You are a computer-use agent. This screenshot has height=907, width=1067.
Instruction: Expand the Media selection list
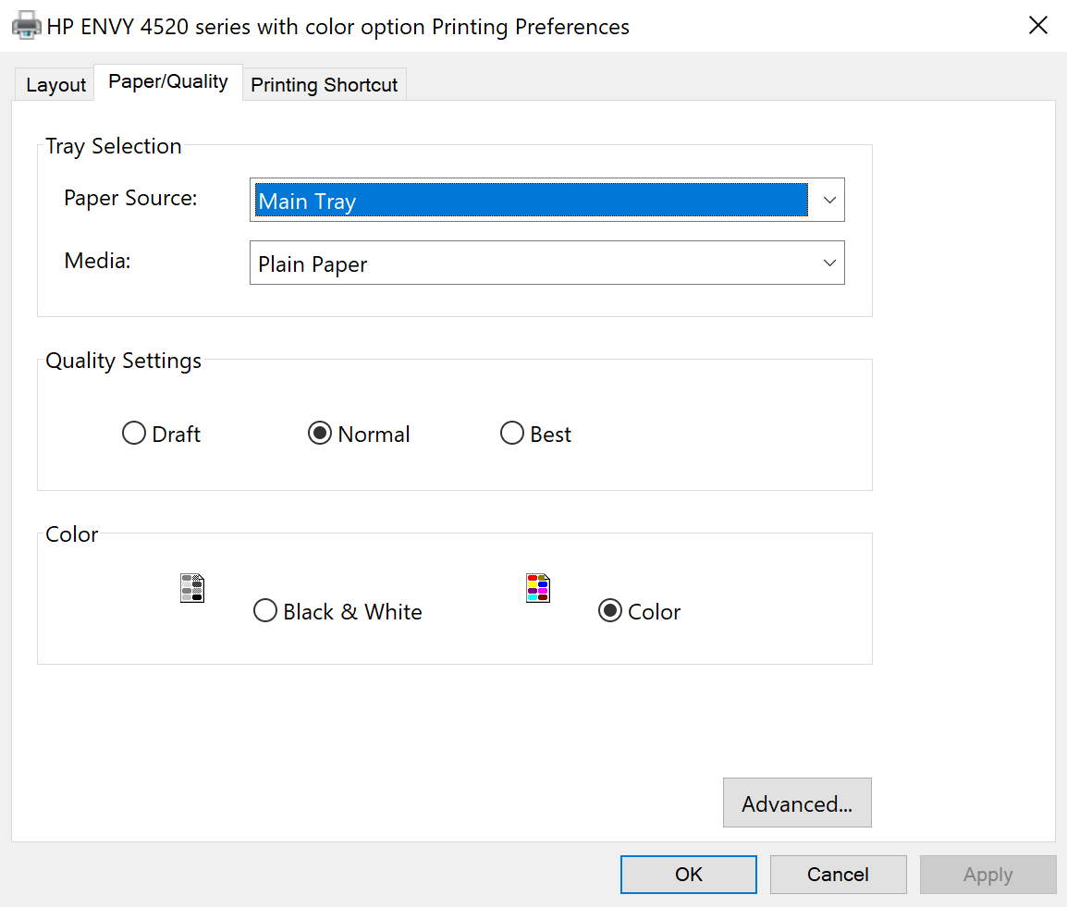[829, 263]
